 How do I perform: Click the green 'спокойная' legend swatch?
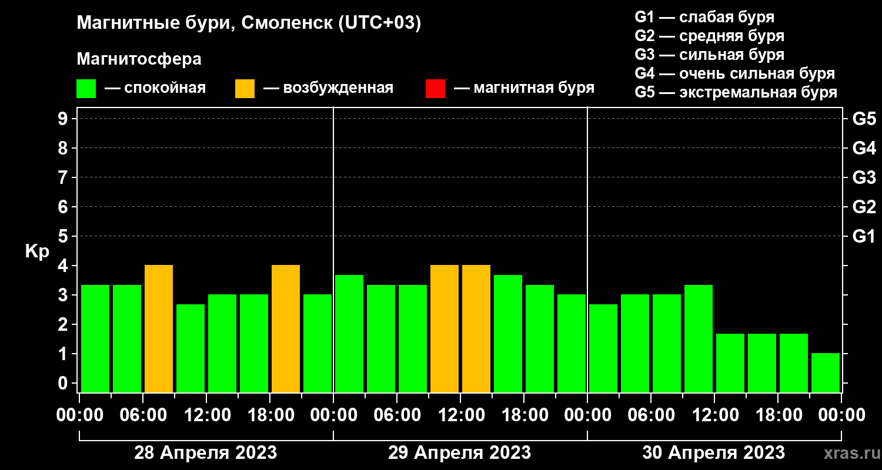coord(86,89)
